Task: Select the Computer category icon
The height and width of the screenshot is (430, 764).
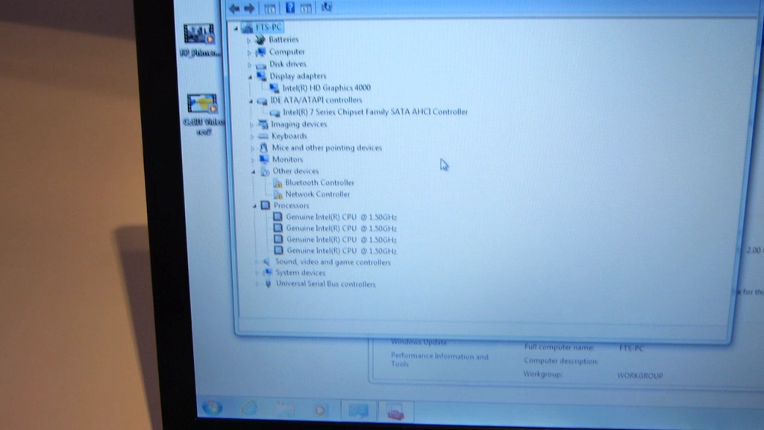Action: [x=261, y=52]
